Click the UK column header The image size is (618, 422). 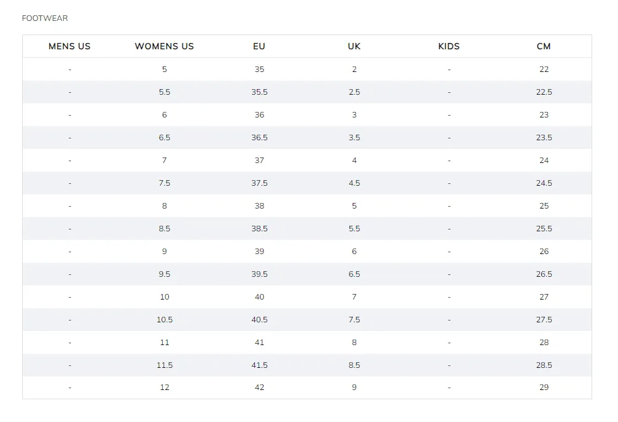coord(354,46)
